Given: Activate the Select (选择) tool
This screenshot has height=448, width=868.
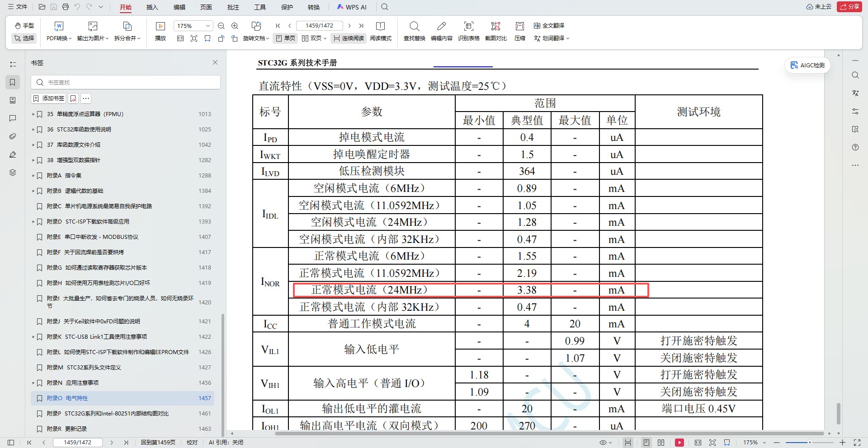Looking at the screenshot, I should pyautogui.click(x=24, y=38).
